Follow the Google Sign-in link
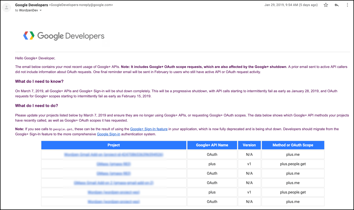This screenshot has width=354, height=210. coord(109,134)
